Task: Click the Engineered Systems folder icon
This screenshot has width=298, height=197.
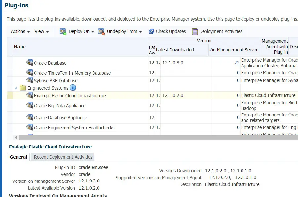Action: coord(23,88)
